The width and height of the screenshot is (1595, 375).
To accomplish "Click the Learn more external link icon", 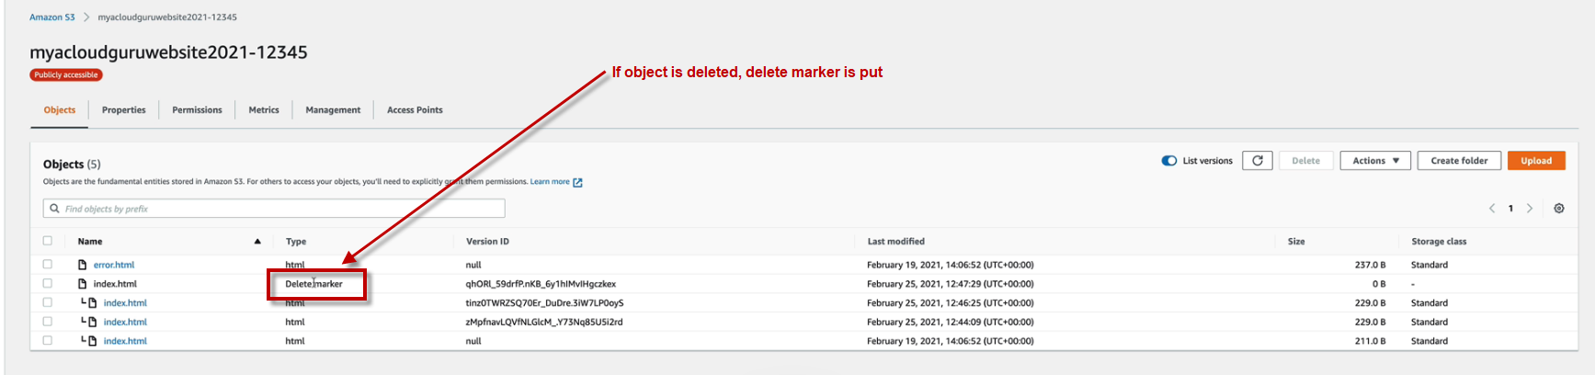I will click(577, 182).
